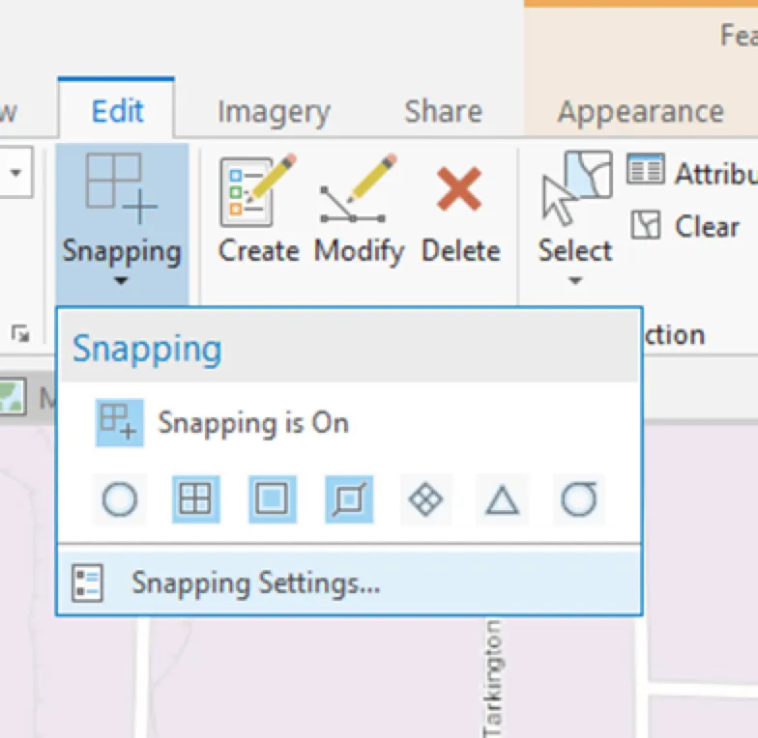
Task: Open the Modify features tool
Action: pos(359,209)
